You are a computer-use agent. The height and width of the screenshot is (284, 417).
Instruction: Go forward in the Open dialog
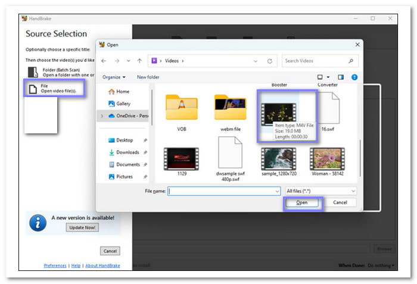point(117,61)
